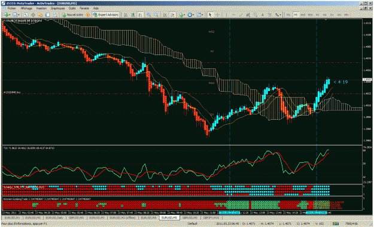
Task: Open the chart templates icon
Action: pyautogui.click(x=199, y=15)
